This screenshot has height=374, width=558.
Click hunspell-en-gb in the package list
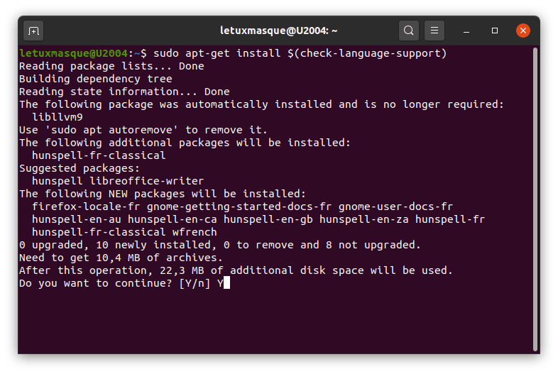coord(268,219)
